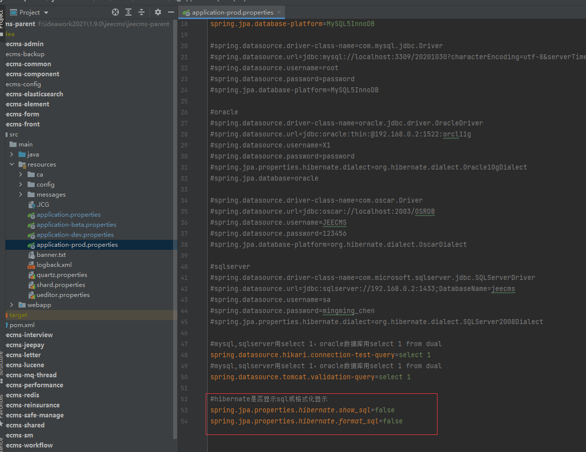Select pom.xml in the project tree

(22, 325)
